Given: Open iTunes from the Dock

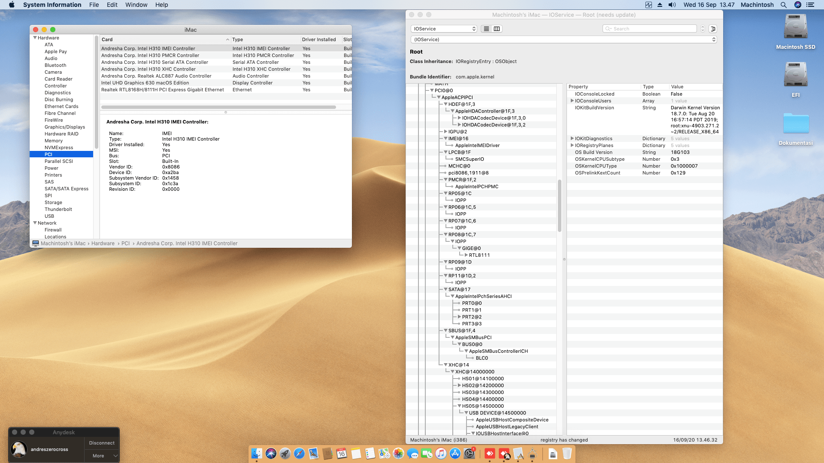Looking at the screenshot, I should click(441, 453).
